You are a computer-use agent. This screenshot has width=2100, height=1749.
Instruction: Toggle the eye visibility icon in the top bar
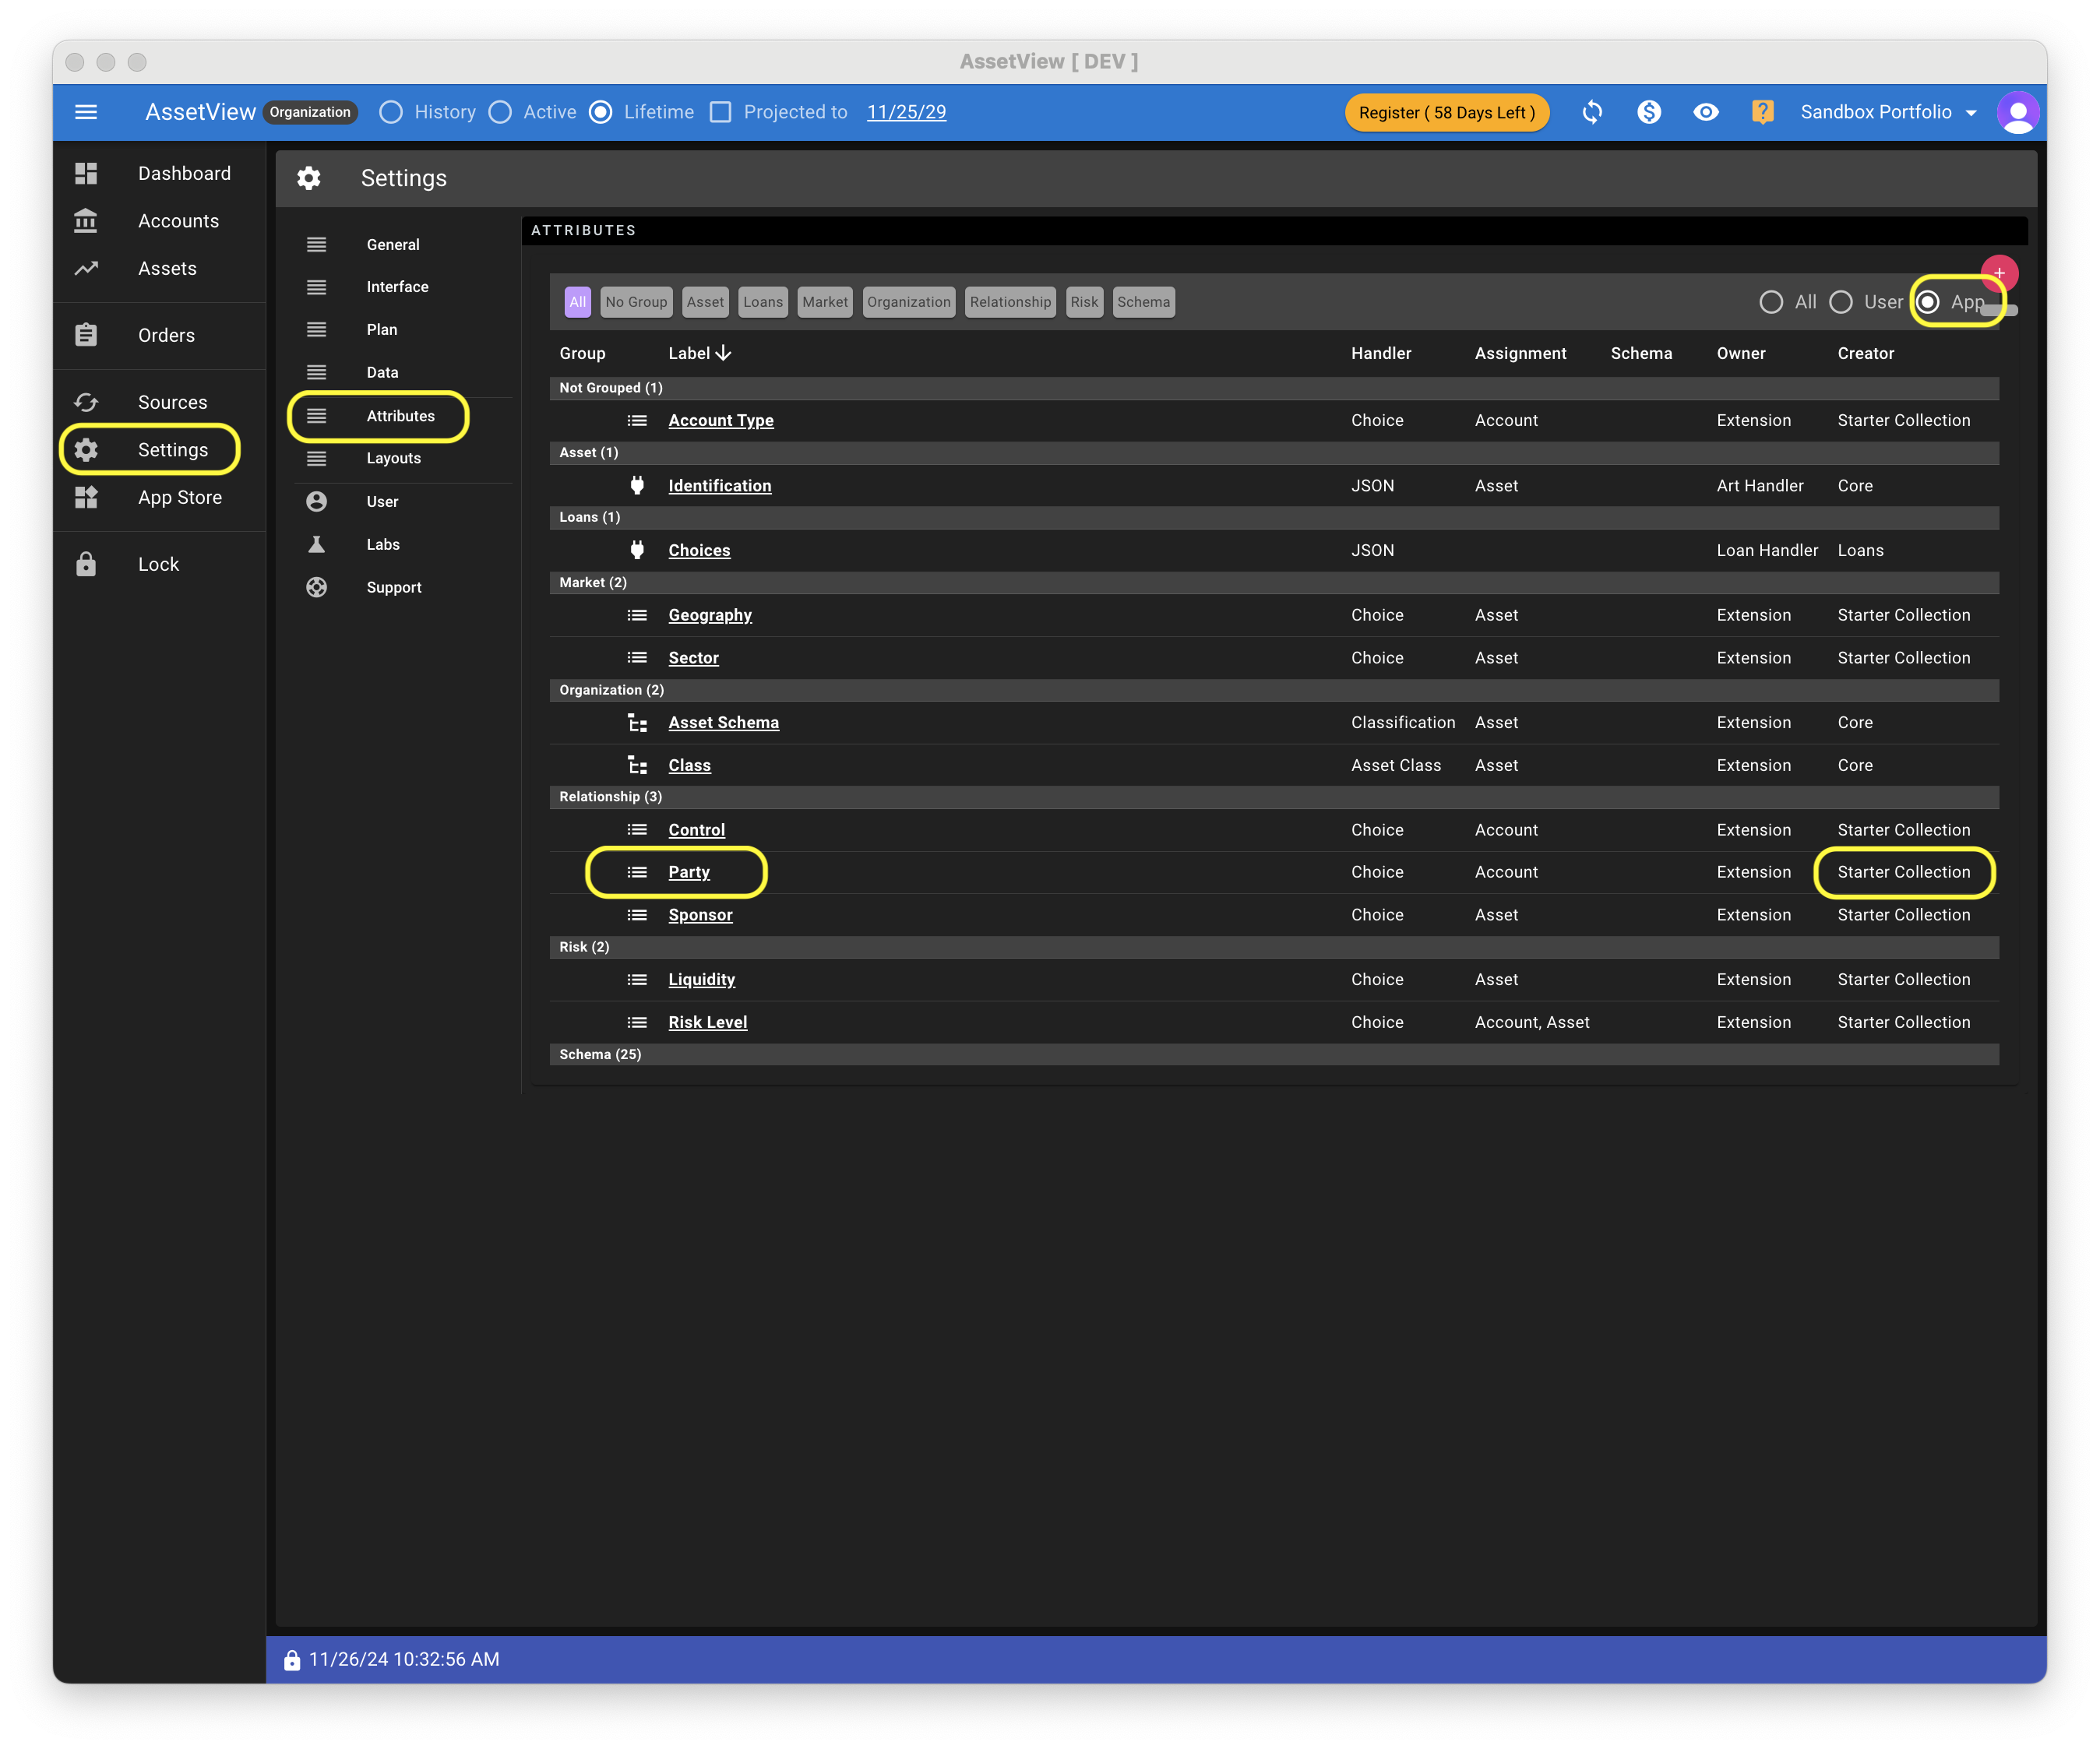[1706, 112]
